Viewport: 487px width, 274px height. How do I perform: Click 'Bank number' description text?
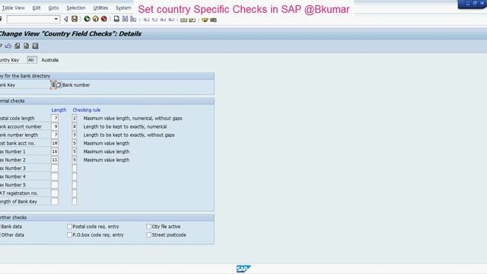pyautogui.click(x=76, y=84)
